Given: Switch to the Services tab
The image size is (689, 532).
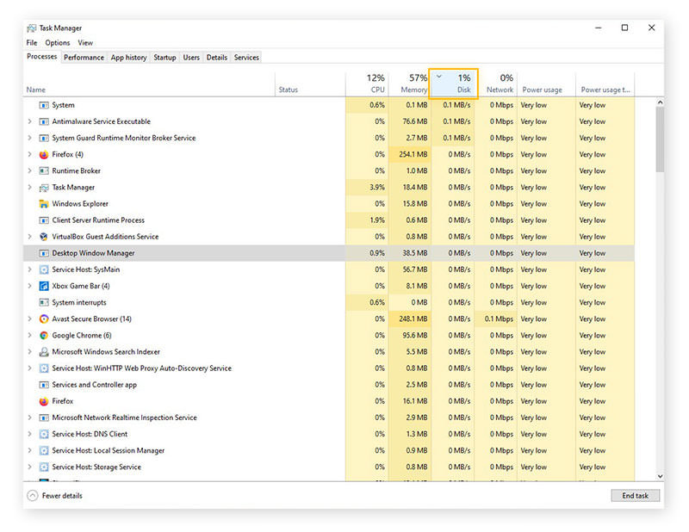Looking at the screenshot, I should click(246, 58).
